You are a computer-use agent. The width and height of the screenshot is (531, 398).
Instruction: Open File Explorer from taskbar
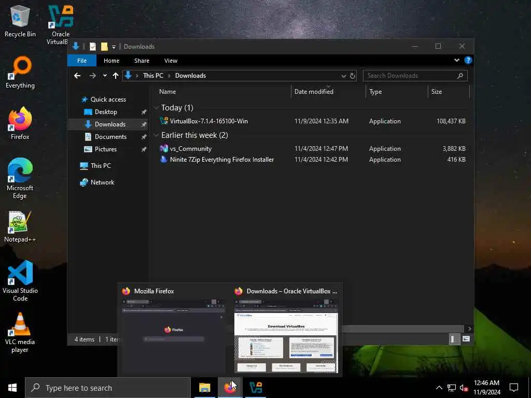coord(204,388)
